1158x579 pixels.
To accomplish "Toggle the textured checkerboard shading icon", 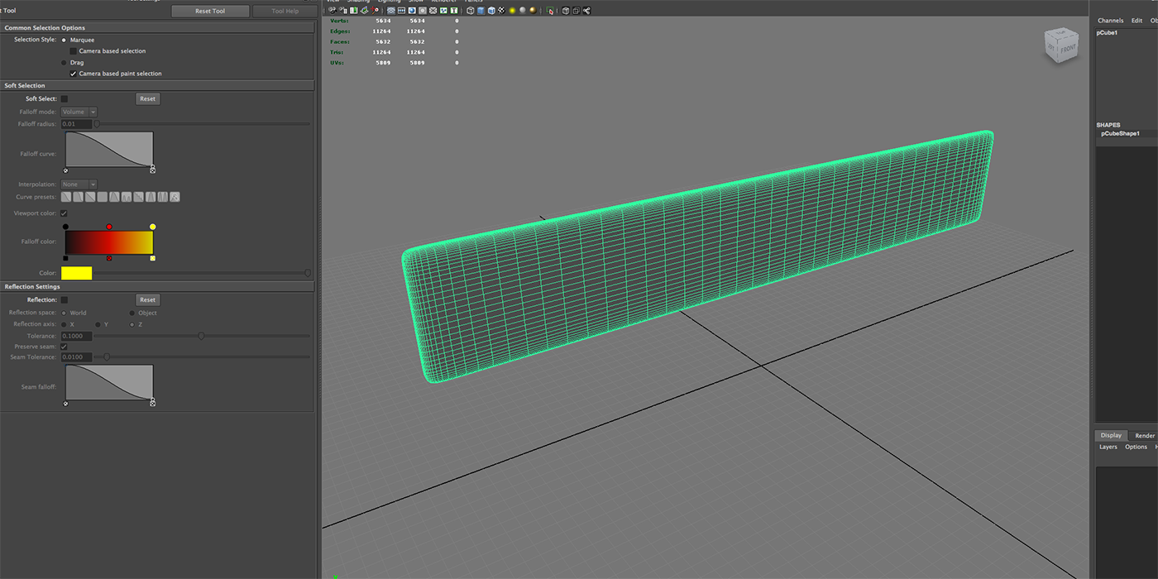I will tap(501, 11).
